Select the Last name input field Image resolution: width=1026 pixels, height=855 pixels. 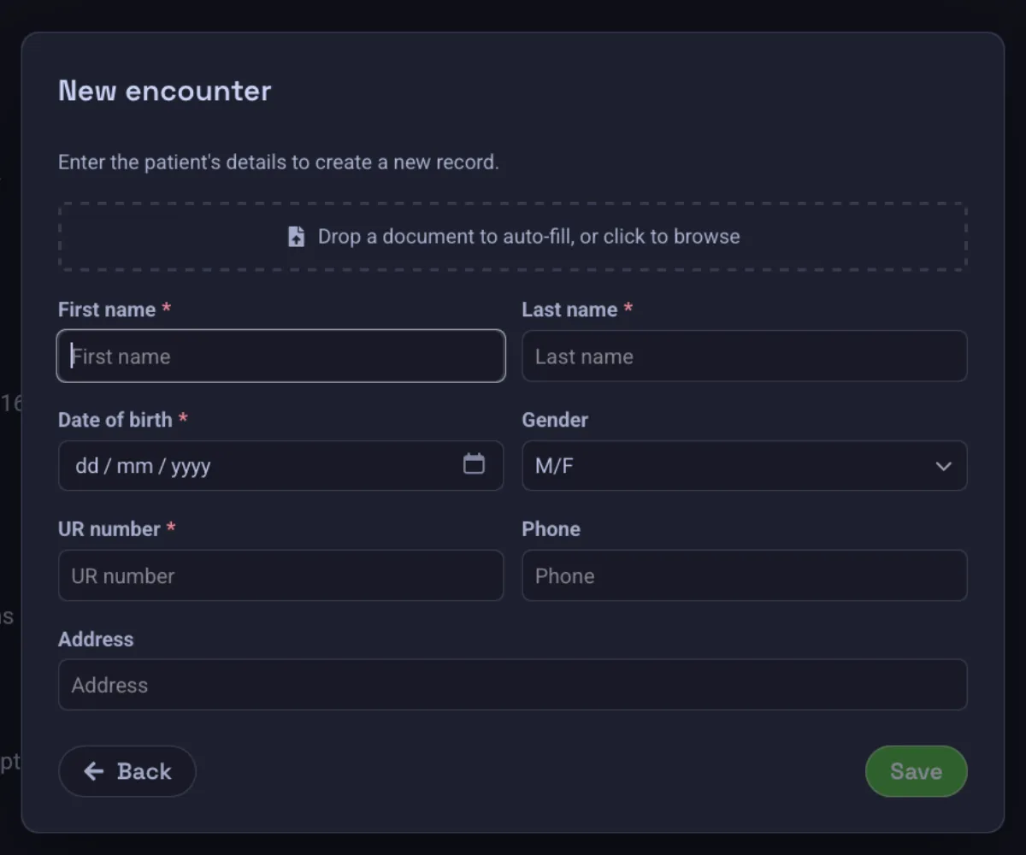pos(744,356)
